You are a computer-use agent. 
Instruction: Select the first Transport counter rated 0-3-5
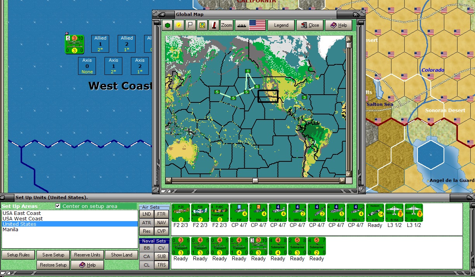(181, 246)
